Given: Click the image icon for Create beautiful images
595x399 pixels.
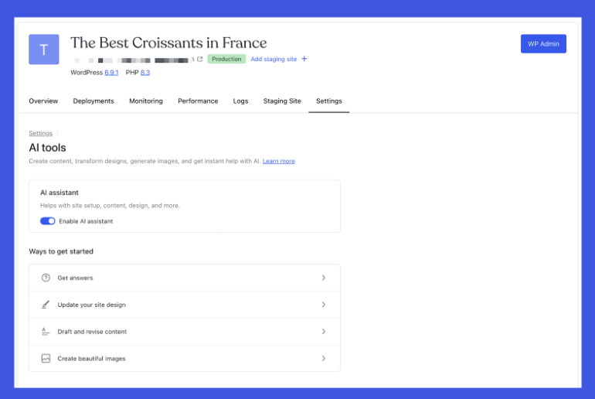Looking at the screenshot, I should 46,359.
